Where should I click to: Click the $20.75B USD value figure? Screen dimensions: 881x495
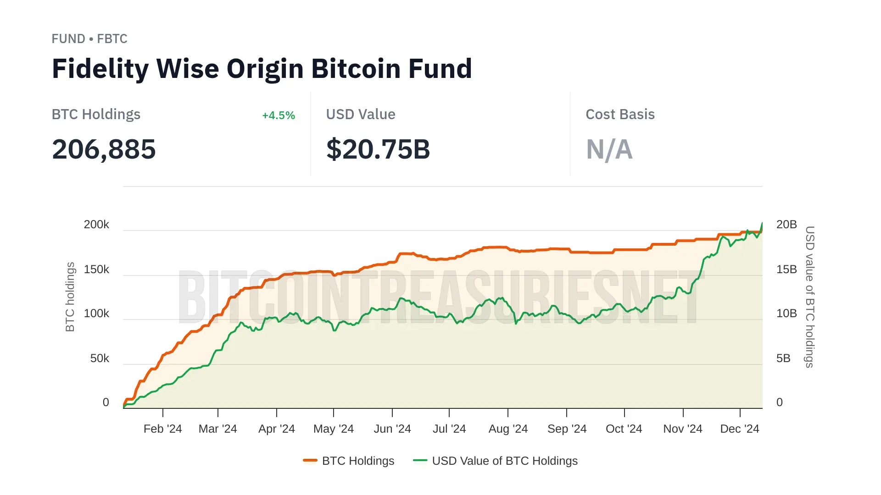click(x=378, y=149)
